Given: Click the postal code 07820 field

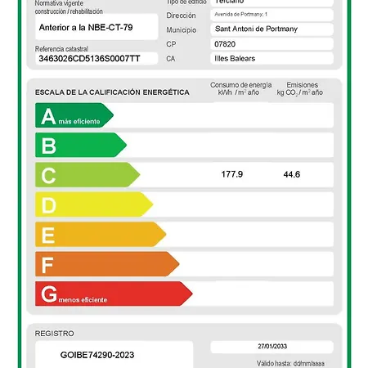Looking at the screenshot, I should pos(272,44).
